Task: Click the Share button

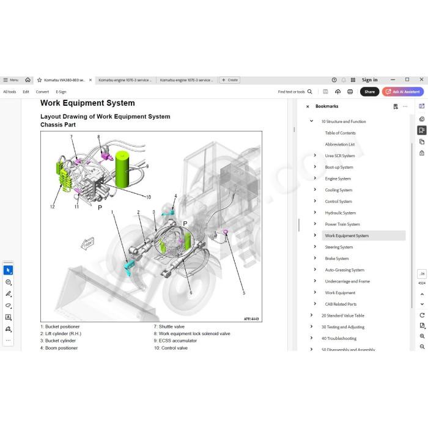Action: click(369, 92)
